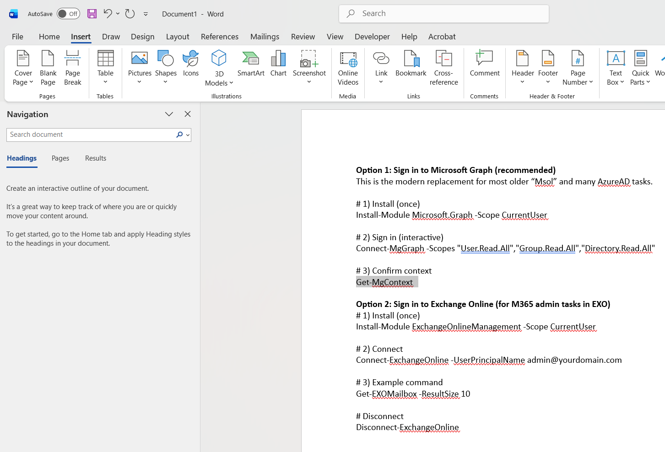Insert a Cross-reference

[443, 68]
